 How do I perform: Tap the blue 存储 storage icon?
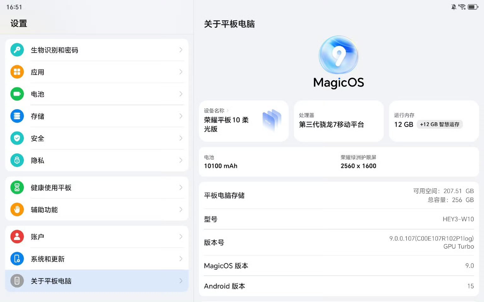tap(17, 116)
